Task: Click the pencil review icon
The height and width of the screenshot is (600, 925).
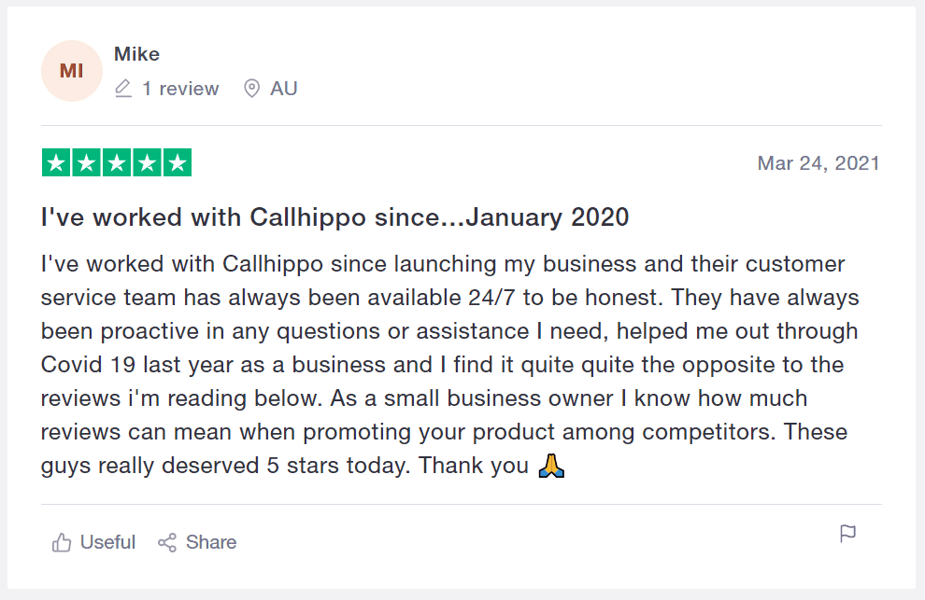Action: click(x=122, y=89)
